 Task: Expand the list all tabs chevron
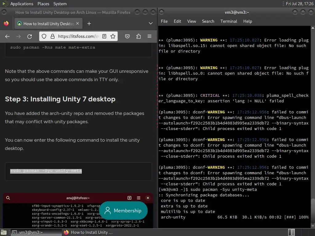click(x=151, y=23)
